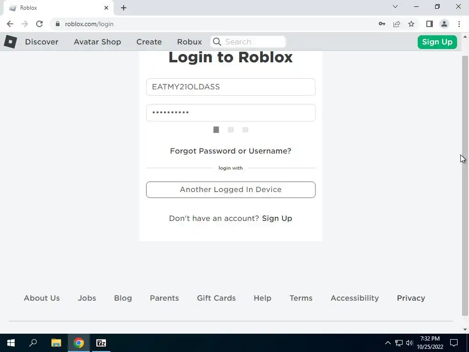Open Windows taskbar search
The image size is (469, 352).
(x=33, y=342)
